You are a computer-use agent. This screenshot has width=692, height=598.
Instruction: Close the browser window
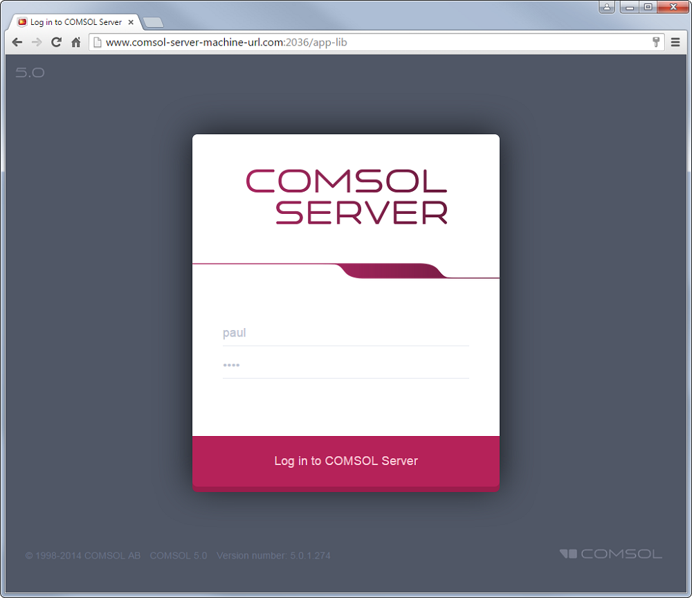pos(673,7)
